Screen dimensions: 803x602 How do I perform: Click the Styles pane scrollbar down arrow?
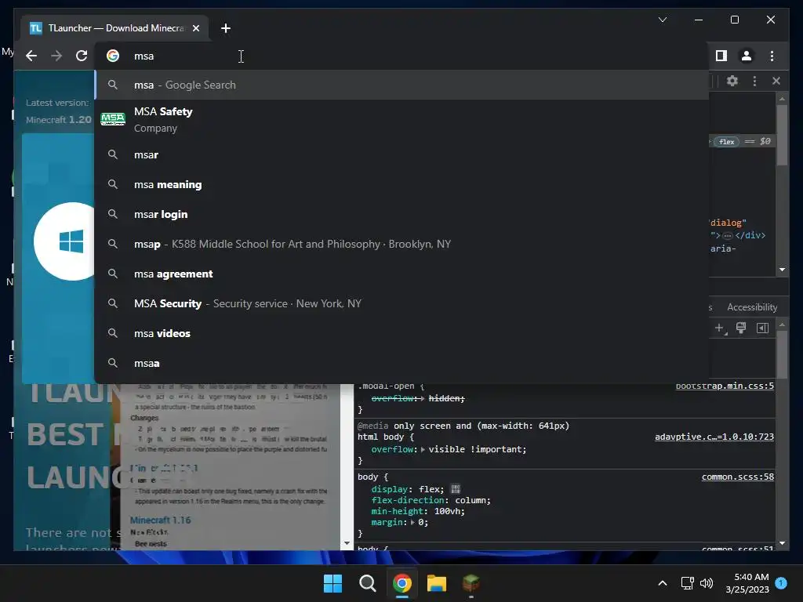pos(782,543)
